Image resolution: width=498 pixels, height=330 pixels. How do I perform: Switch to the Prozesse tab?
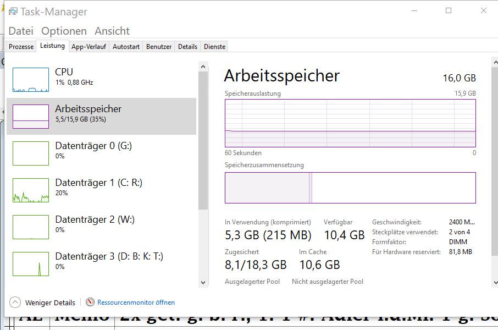[x=21, y=47]
